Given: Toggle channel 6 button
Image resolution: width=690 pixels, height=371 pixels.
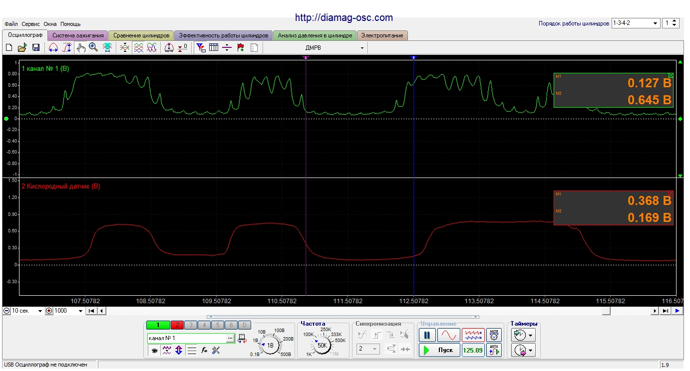Looking at the screenshot, I should point(231,325).
